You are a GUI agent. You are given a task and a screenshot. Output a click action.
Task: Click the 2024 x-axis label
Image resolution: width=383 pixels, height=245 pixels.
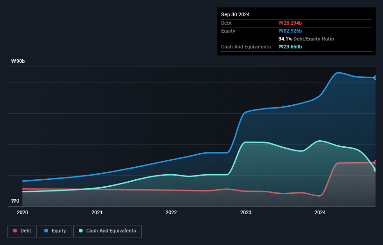(x=320, y=212)
